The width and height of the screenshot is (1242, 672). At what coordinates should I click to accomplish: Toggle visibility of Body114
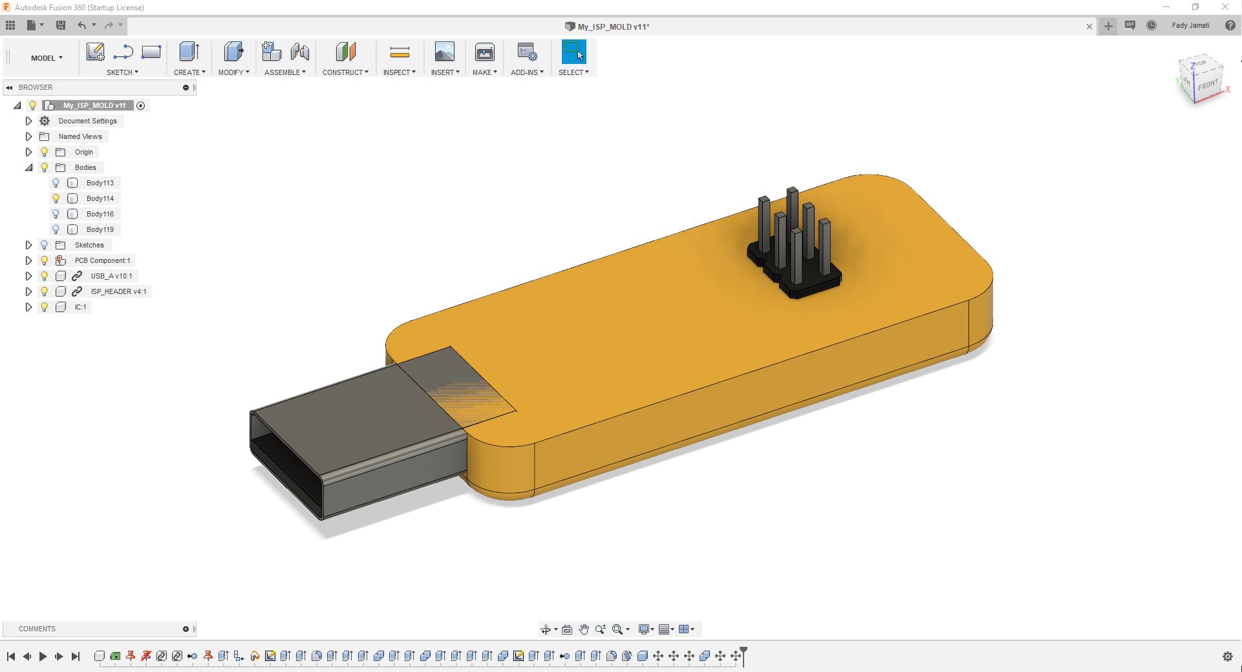[56, 198]
